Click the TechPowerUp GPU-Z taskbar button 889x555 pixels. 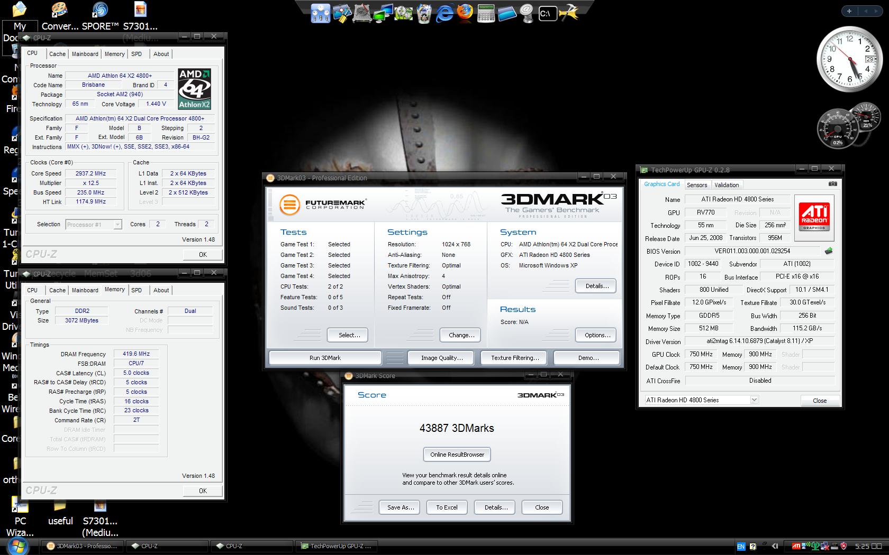[x=337, y=547]
